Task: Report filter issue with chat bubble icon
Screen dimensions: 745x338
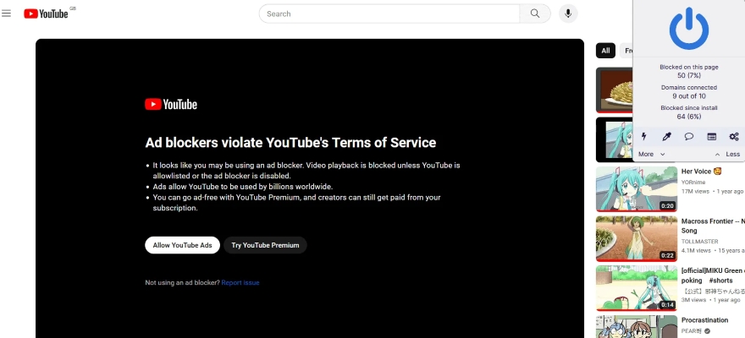Action: click(x=688, y=137)
